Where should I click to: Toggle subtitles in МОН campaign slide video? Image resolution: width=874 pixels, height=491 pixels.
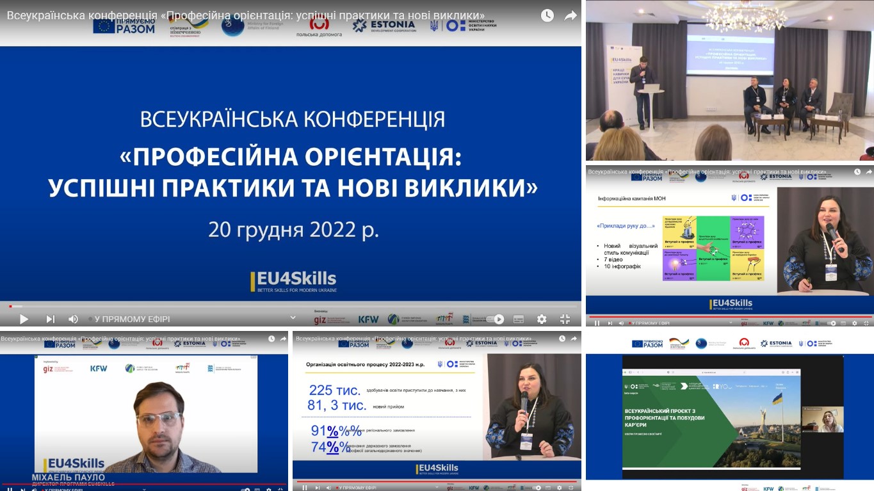pyautogui.click(x=843, y=323)
